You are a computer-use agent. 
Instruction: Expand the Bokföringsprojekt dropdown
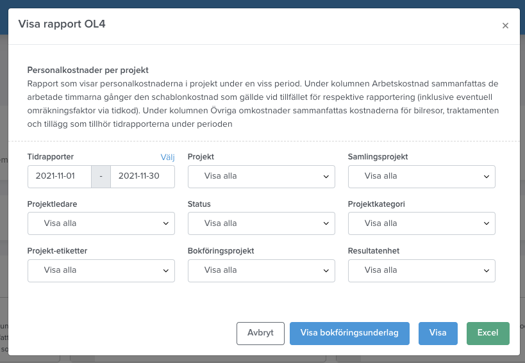click(x=261, y=271)
